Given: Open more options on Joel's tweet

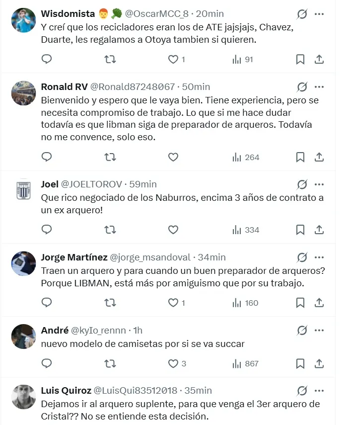Looking at the screenshot, I should coord(319,184).
